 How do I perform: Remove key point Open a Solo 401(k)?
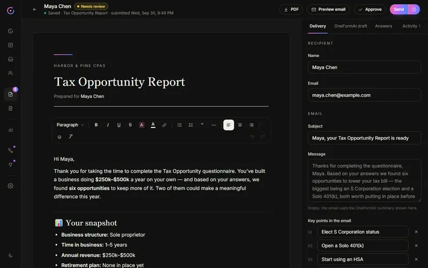[416, 245]
